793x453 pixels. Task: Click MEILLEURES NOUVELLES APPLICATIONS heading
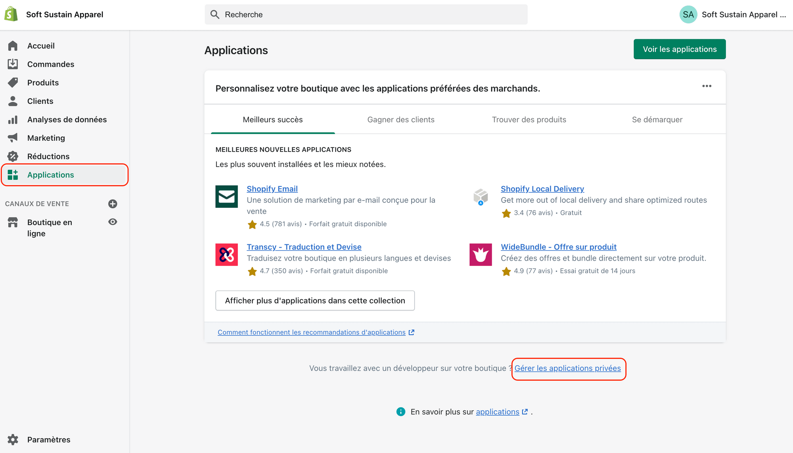[x=283, y=150]
